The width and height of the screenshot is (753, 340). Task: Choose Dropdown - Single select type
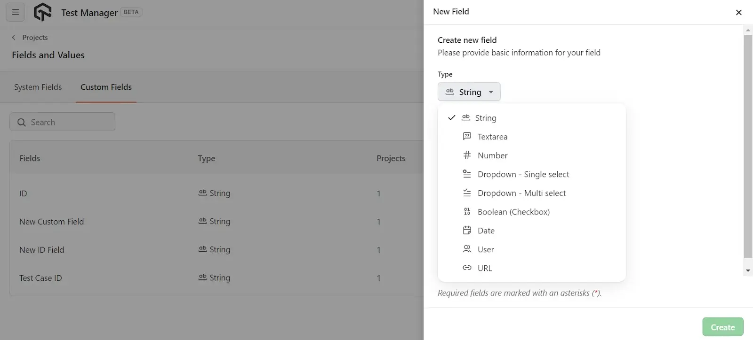pos(523,174)
